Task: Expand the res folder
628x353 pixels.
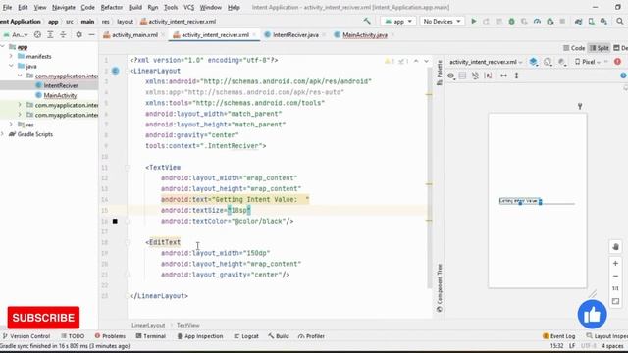Action: tap(11, 125)
